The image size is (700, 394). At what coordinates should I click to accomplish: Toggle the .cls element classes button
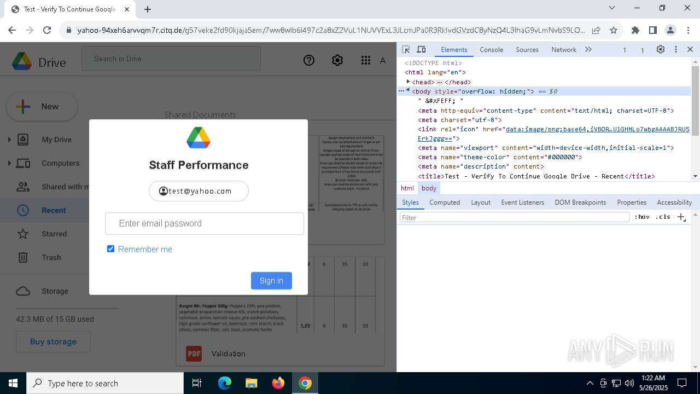(x=662, y=217)
